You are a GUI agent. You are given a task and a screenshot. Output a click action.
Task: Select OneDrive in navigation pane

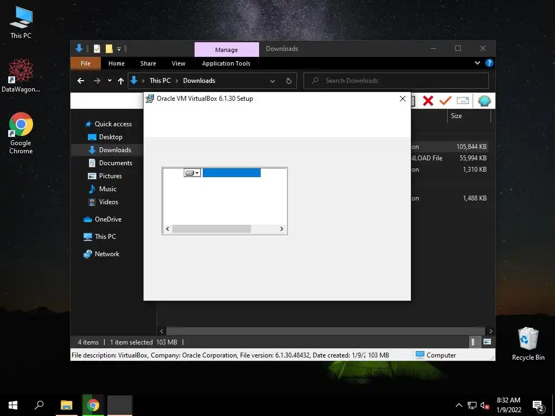(x=102, y=219)
